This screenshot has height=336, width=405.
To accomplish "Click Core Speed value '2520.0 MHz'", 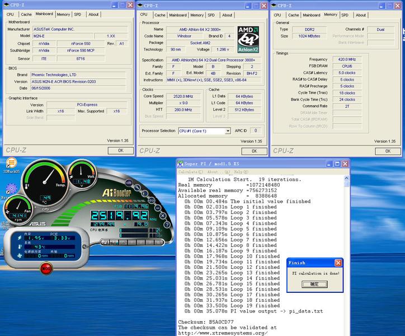I will [x=183, y=96].
